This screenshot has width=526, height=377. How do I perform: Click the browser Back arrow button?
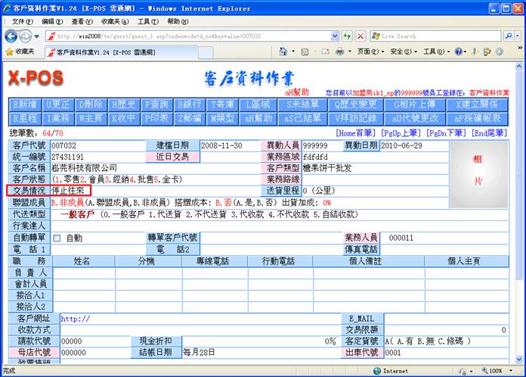coord(11,36)
